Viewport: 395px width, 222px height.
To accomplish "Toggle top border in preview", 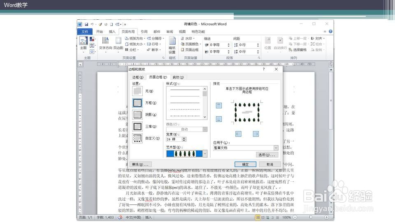I will [x=218, y=106].
